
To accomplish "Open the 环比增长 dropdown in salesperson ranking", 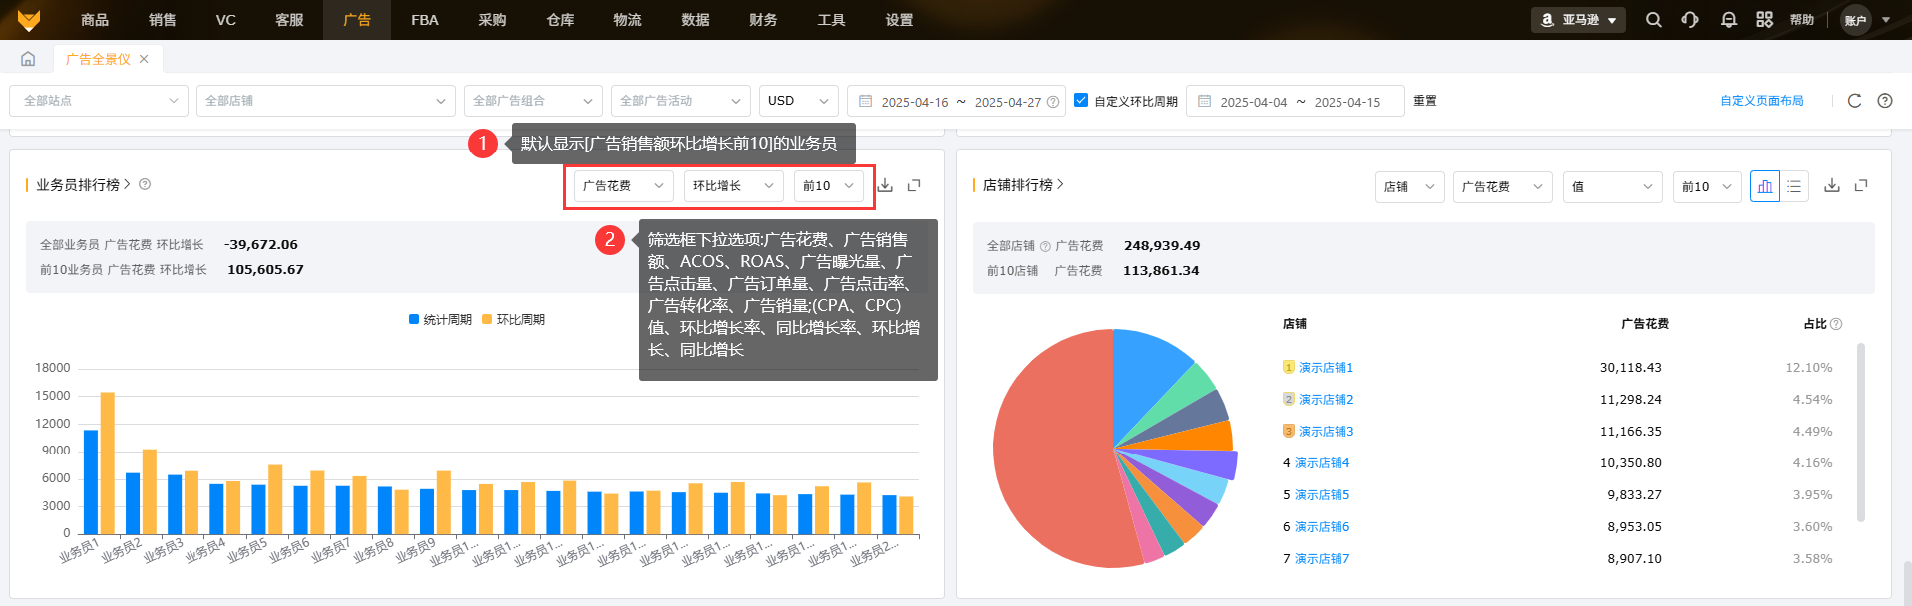I will [733, 186].
